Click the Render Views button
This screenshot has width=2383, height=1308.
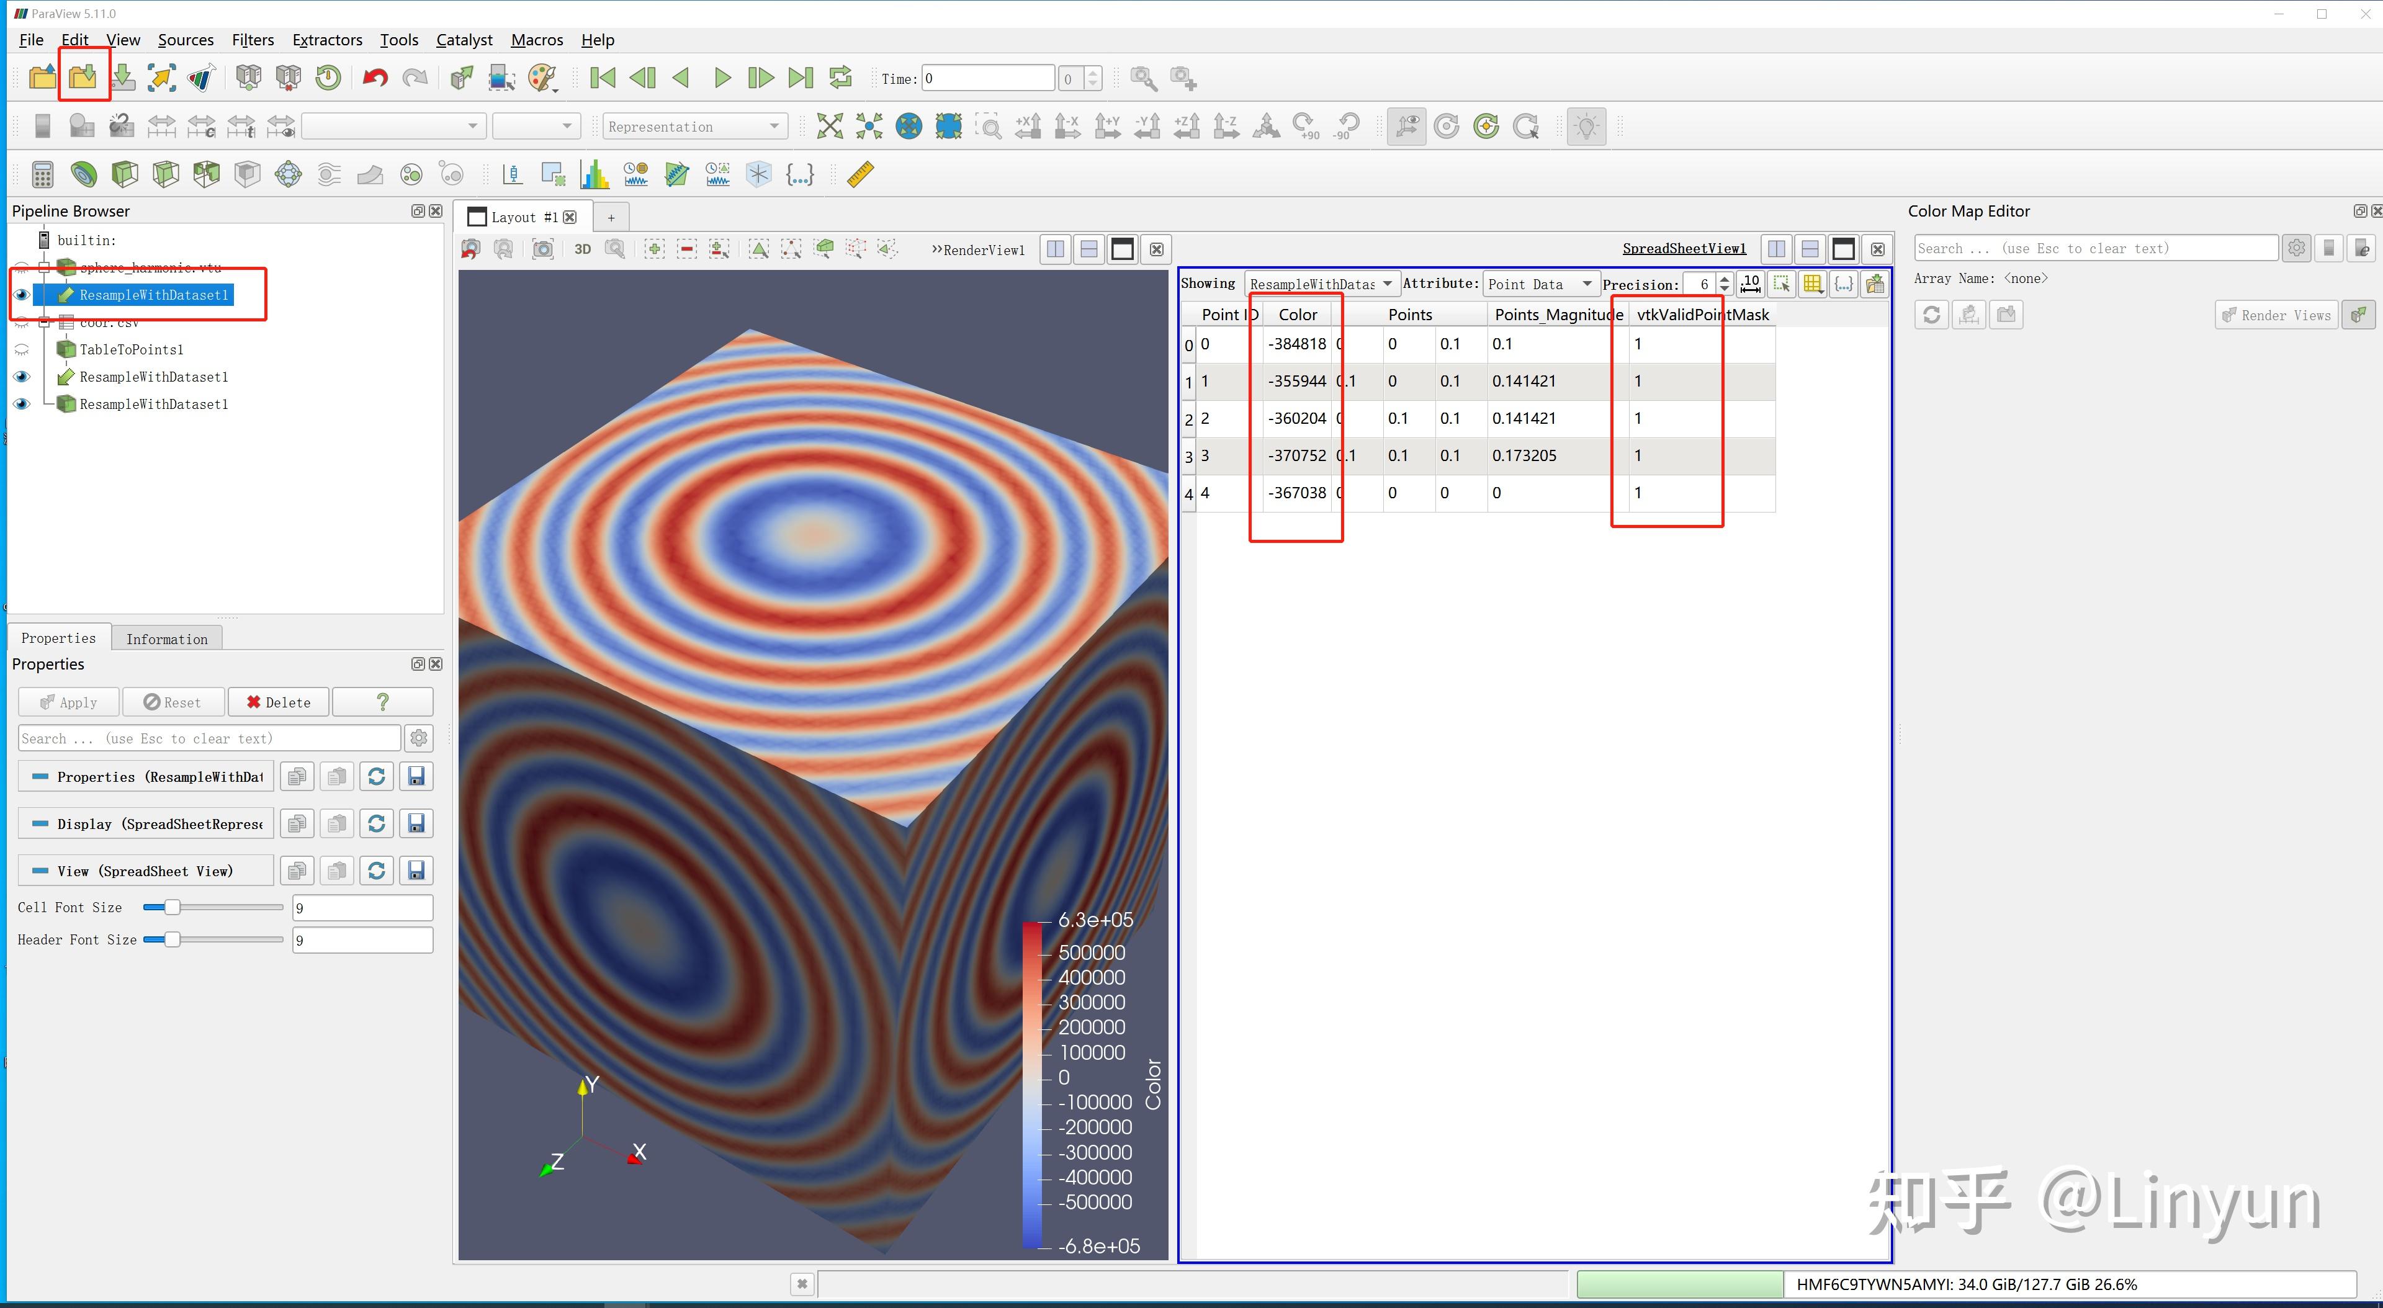pos(2277,315)
